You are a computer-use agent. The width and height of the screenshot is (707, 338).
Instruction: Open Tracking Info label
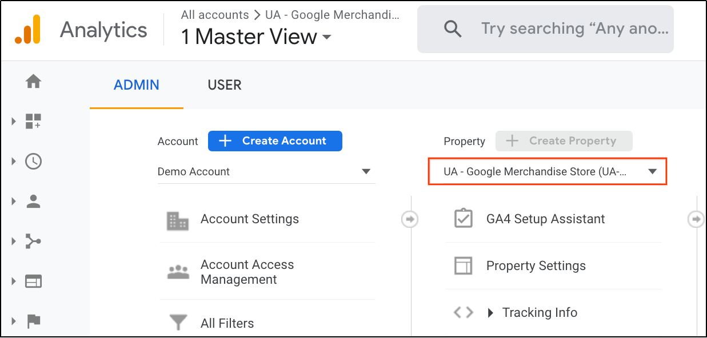pos(540,312)
